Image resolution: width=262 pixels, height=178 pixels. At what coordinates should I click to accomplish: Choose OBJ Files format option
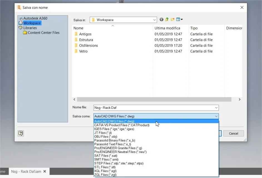click(x=156, y=137)
